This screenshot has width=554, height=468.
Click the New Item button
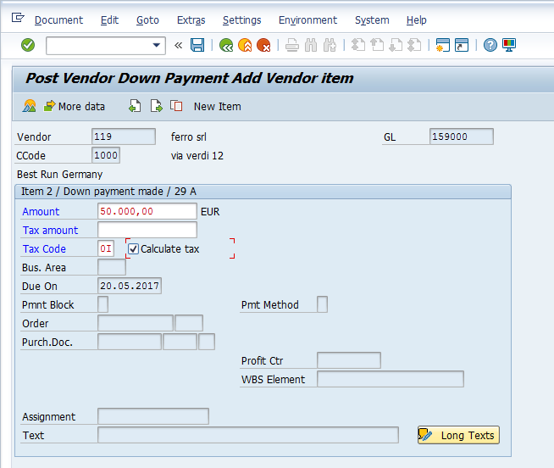[x=217, y=106]
